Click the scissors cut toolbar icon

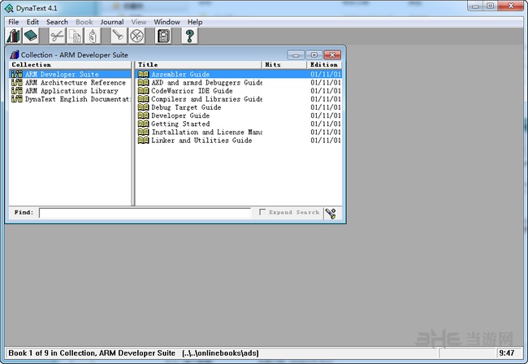[57, 36]
